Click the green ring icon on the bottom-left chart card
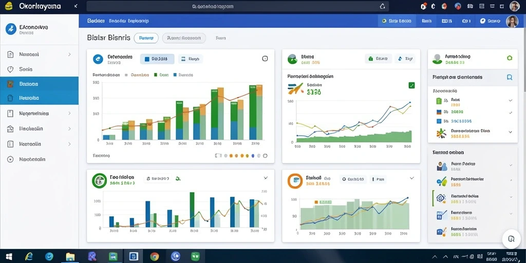The height and width of the screenshot is (263, 526). click(99, 180)
